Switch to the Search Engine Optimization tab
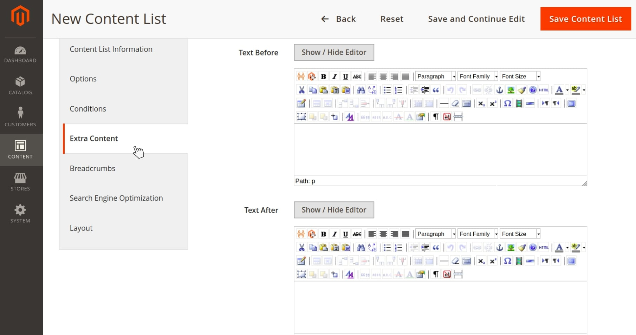 point(116,198)
